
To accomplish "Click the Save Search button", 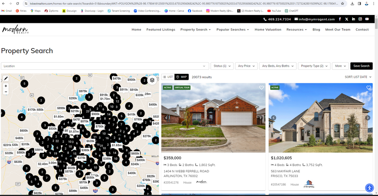I will click(361, 66).
